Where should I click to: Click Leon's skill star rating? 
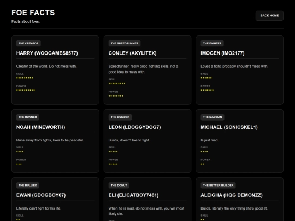tap(113, 152)
